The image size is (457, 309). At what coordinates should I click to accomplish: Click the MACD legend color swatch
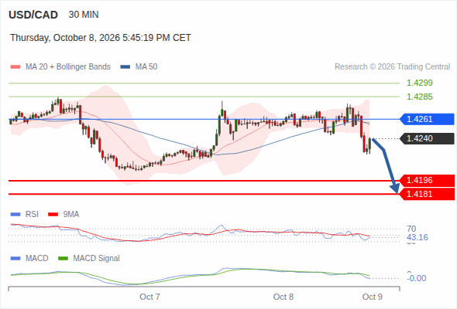15,259
